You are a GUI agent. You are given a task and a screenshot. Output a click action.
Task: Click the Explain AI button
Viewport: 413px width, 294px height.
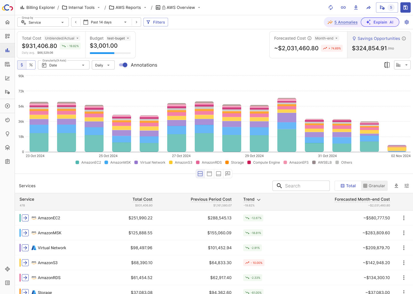pyautogui.click(x=380, y=22)
